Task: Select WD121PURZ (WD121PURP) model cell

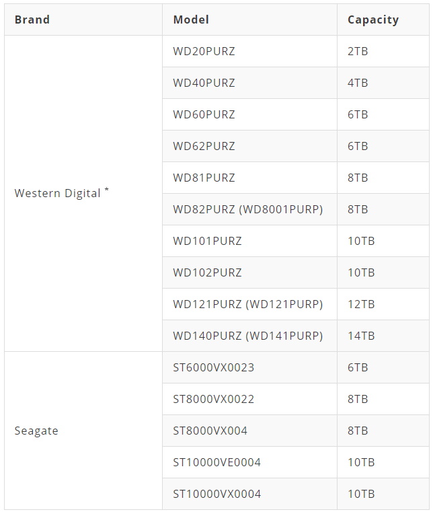Action: click(x=249, y=304)
